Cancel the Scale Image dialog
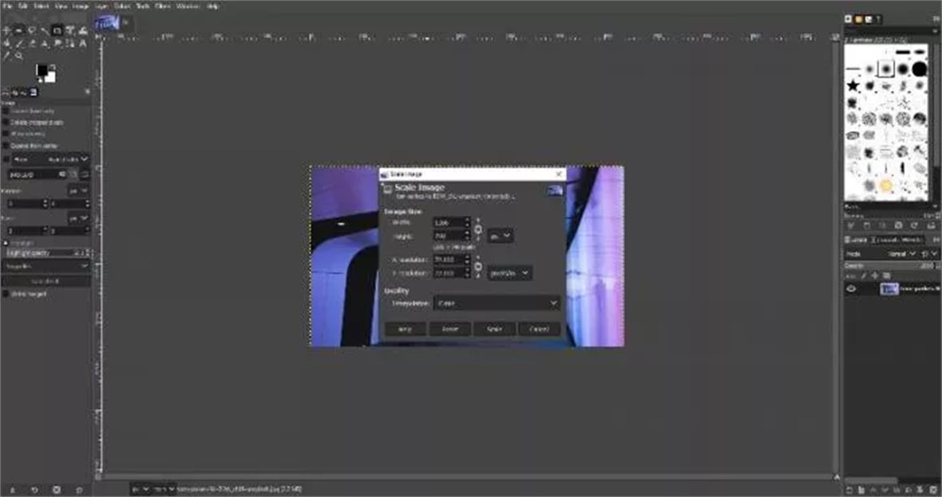Image resolution: width=942 pixels, height=497 pixels. pos(540,329)
